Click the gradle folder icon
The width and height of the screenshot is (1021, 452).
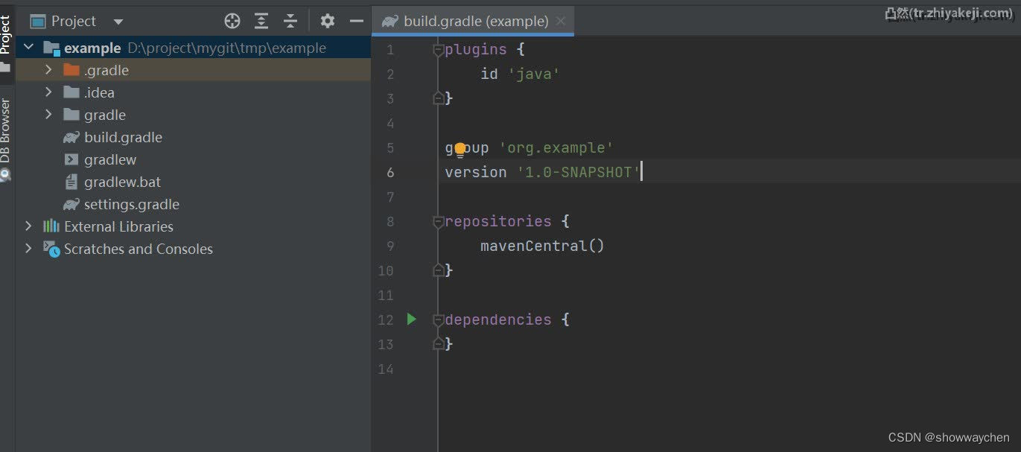(71, 115)
